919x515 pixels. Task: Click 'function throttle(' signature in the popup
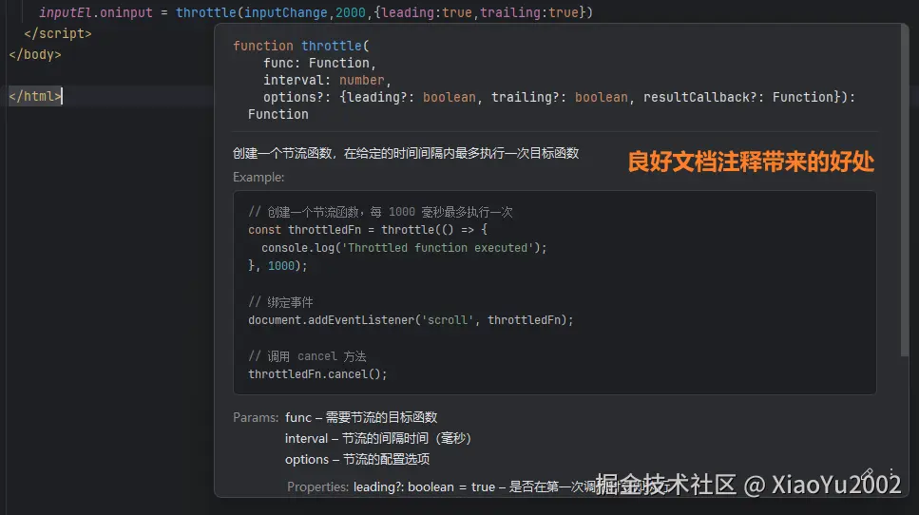pos(301,46)
